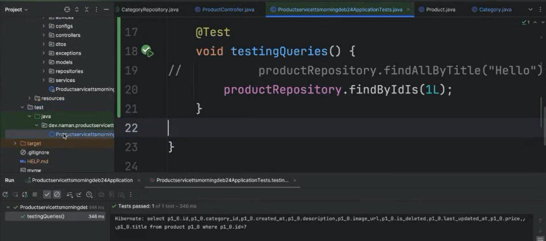Expand the exceptions folder
Image resolution: width=546 pixels, height=241 pixels.
tap(44, 53)
